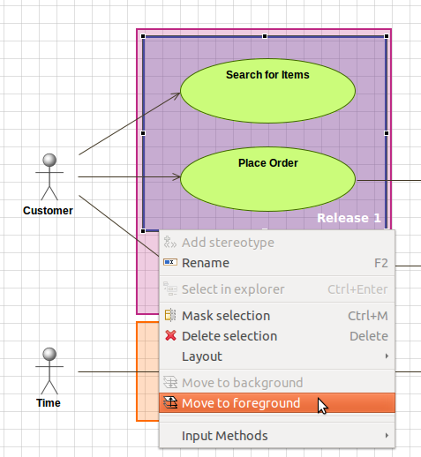The width and height of the screenshot is (421, 457).
Task: Click the red Delete selection cross icon
Action: [170, 335]
